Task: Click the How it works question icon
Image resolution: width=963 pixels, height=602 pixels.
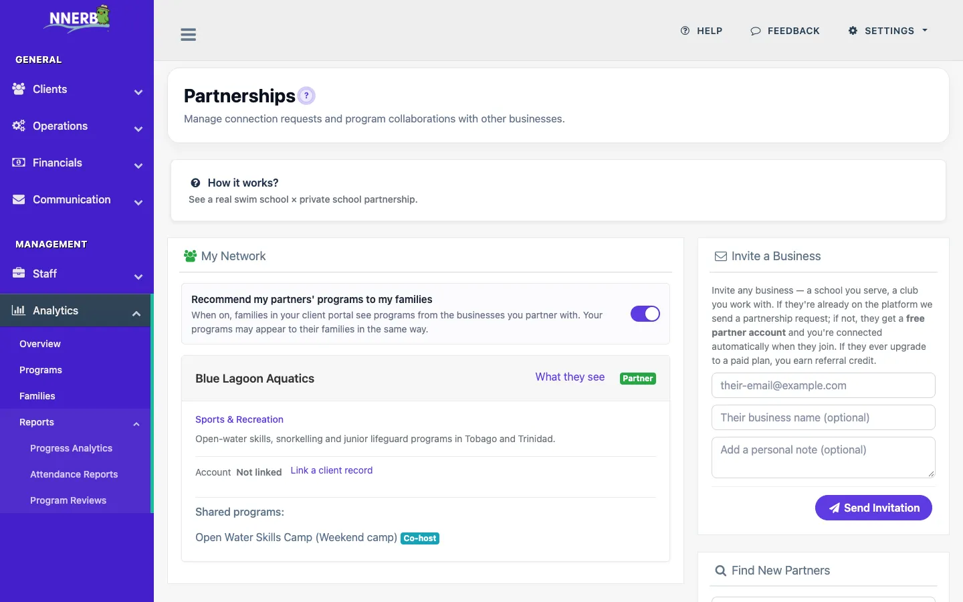Action: tap(195, 183)
